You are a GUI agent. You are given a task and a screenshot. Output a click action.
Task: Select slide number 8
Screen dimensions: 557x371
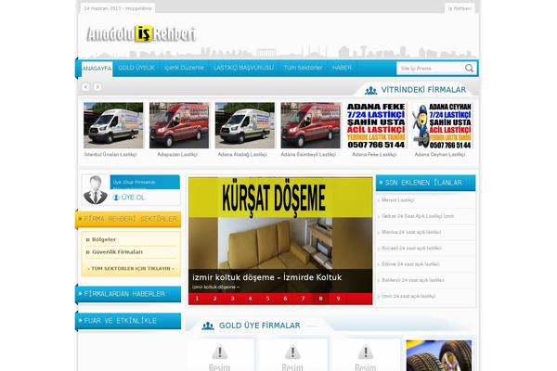[x=321, y=299]
